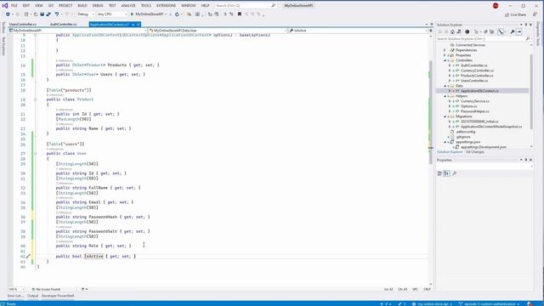Collapse the Data folder
This screenshot has height=306, width=544.
[445, 86]
